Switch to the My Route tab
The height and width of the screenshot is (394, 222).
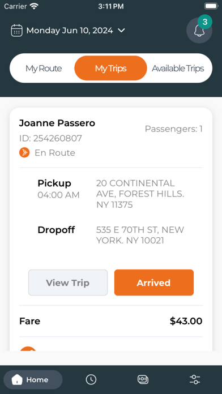pos(44,68)
